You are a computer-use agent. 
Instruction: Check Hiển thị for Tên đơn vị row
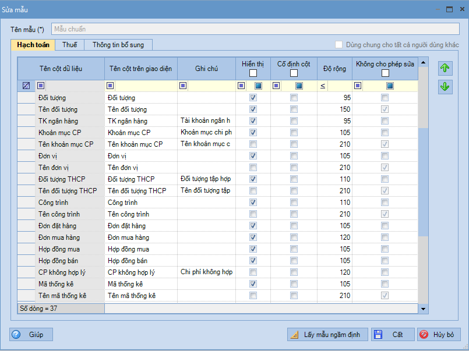point(253,167)
